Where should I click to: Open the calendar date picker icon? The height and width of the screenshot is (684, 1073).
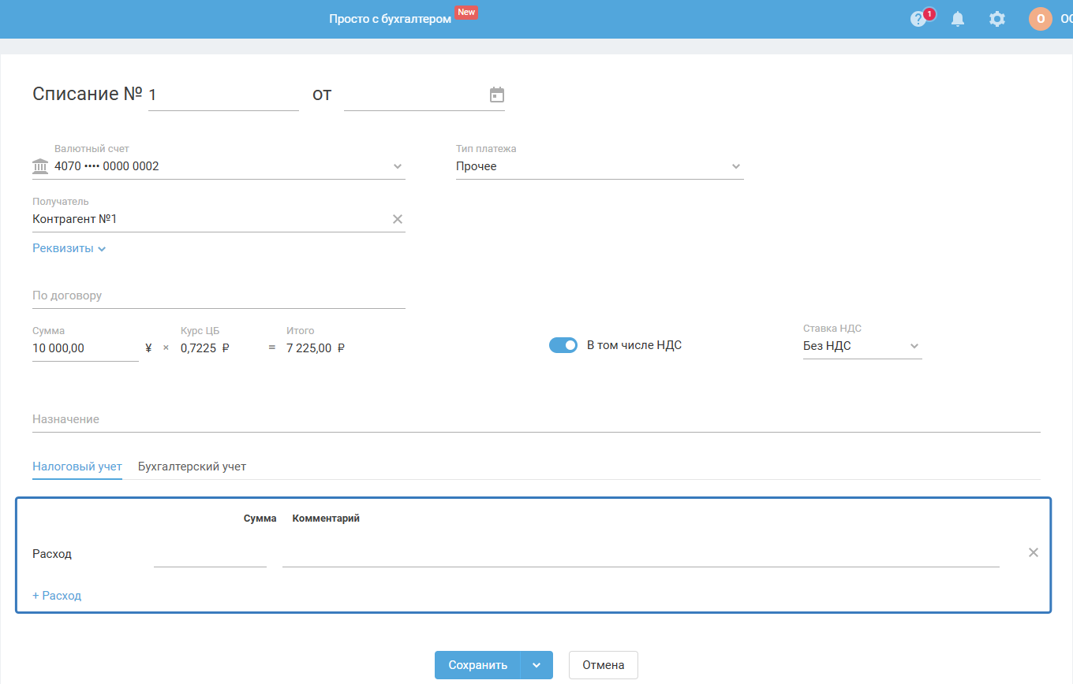point(497,95)
